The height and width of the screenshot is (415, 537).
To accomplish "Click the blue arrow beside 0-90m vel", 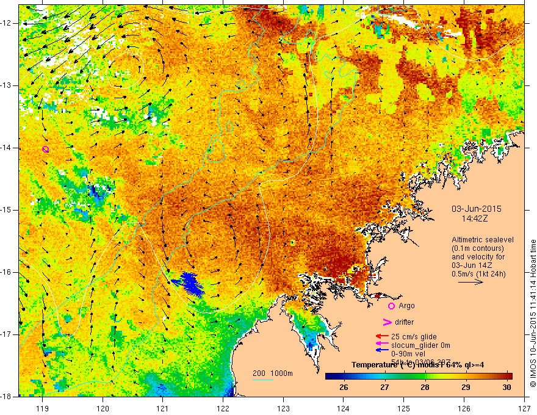I will pyautogui.click(x=382, y=350).
